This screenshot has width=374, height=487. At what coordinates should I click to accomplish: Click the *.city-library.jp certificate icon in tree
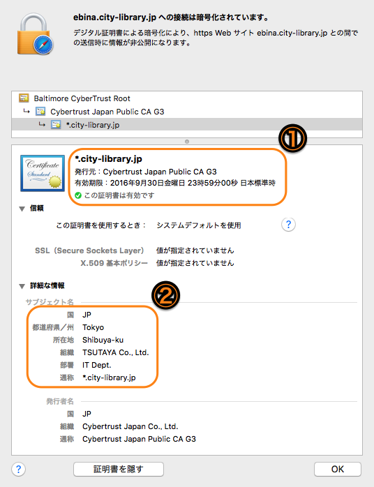(56, 125)
